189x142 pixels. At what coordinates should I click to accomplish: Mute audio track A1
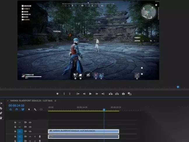30,136
